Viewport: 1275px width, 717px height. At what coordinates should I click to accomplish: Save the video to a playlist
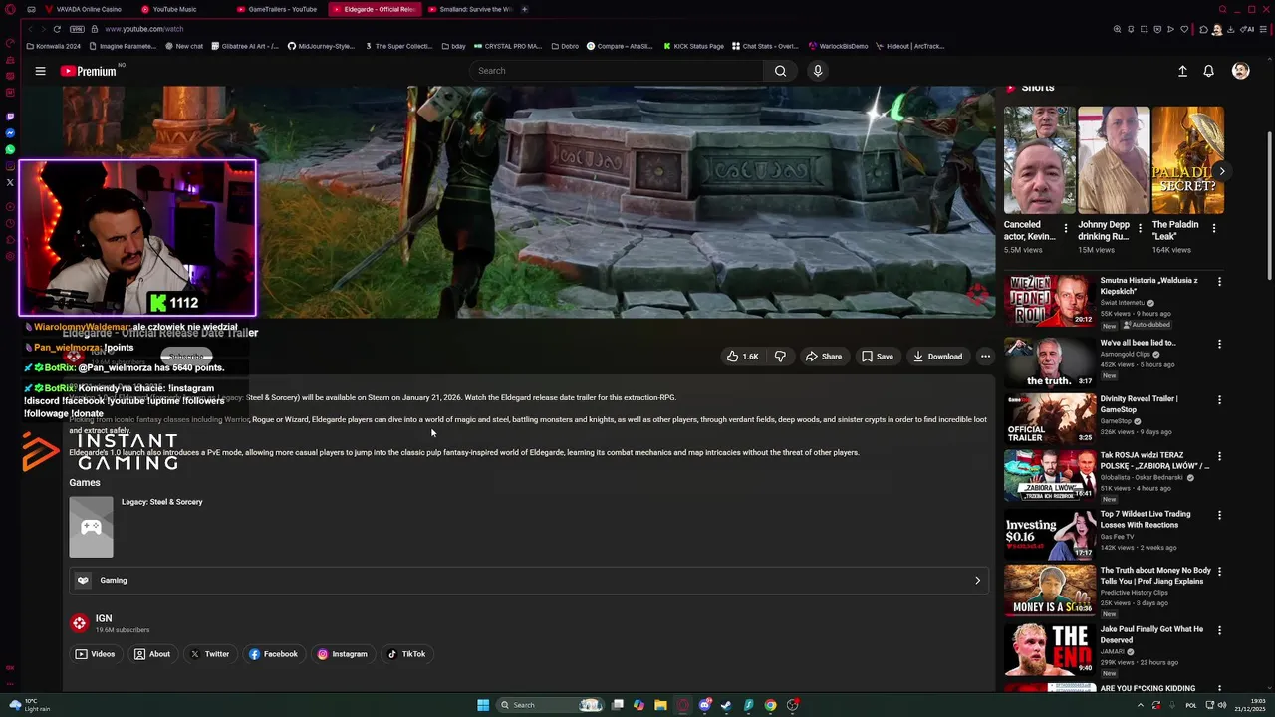pyautogui.click(x=878, y=357)
